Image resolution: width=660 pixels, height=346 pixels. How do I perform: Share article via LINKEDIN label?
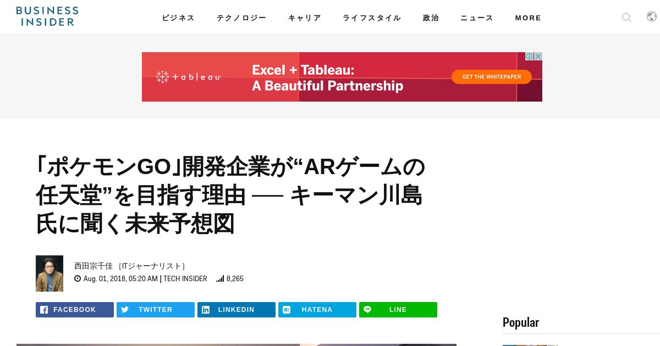pyautogui.click(x=237, y=310)
